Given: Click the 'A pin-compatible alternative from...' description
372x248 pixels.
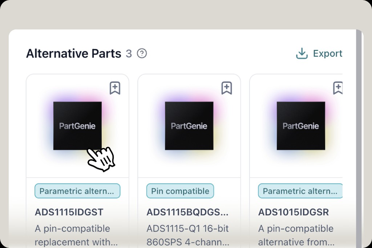Looking at the screenshot, I should (x=296, y=235).
